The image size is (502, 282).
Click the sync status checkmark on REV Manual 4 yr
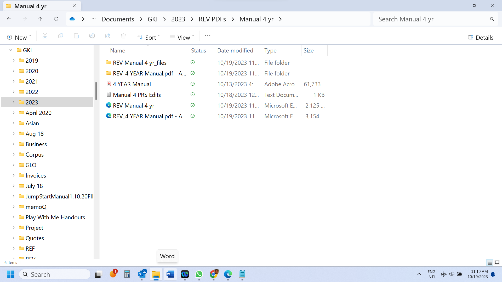tap(193, 105)
